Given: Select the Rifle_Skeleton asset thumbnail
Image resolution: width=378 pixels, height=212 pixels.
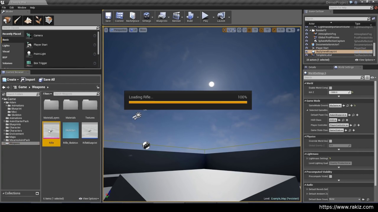Looking at the screenshot, I should pos(71,130).
